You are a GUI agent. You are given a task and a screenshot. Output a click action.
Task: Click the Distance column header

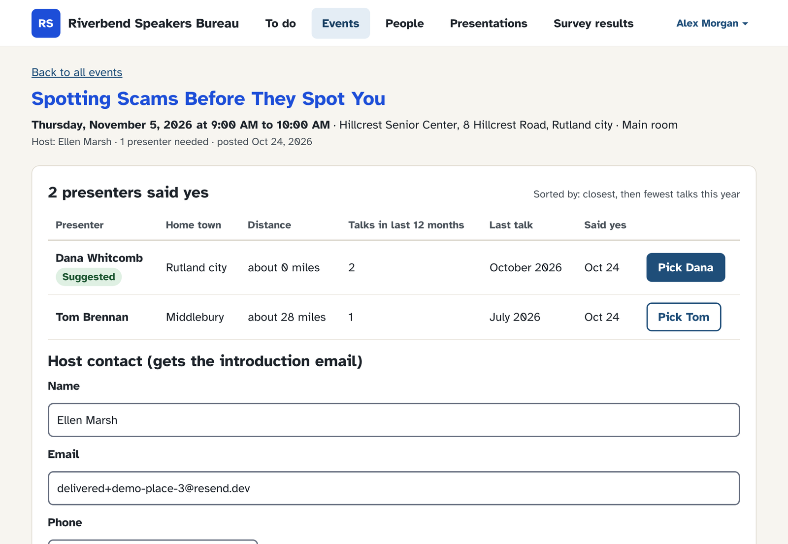pos(269,225)
